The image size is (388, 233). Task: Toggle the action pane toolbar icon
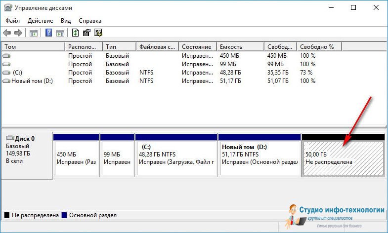coord(60,33)
